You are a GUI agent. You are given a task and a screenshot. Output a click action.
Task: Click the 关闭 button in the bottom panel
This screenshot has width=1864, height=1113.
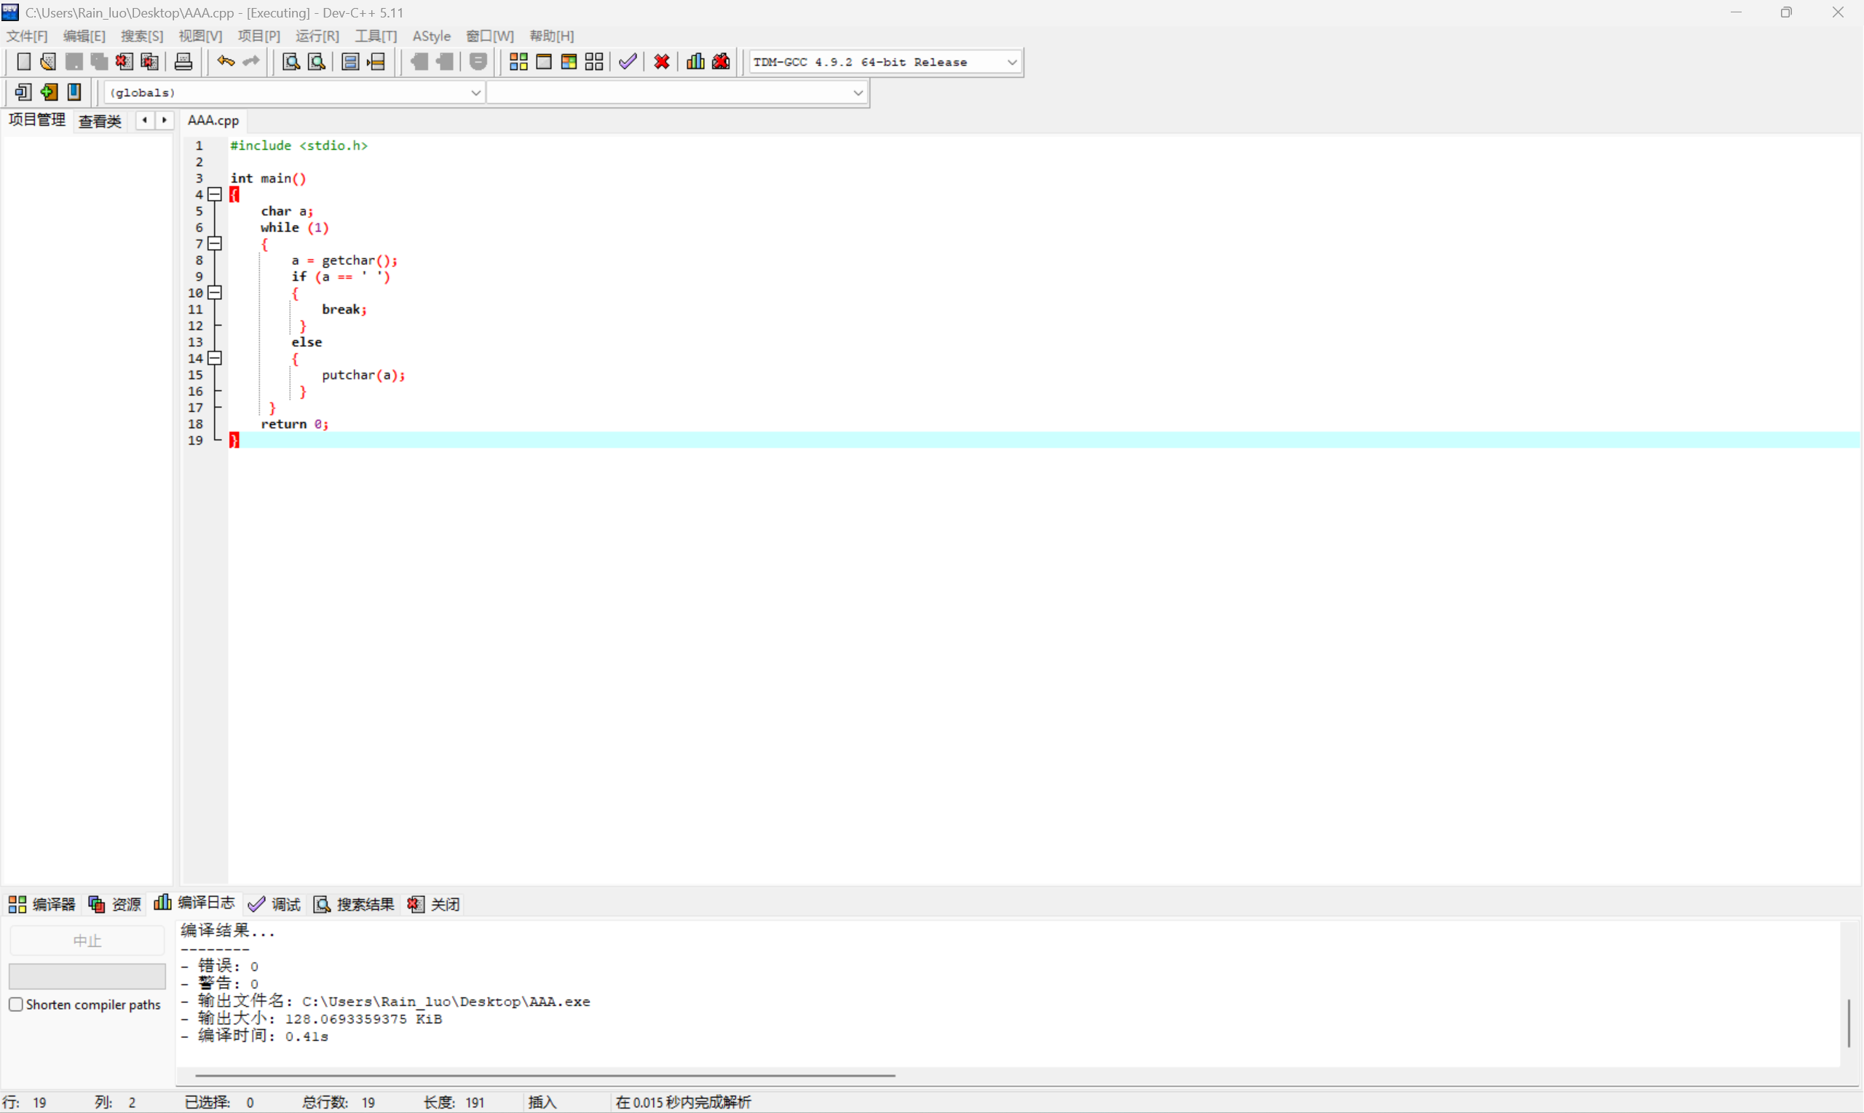[434, 904]
